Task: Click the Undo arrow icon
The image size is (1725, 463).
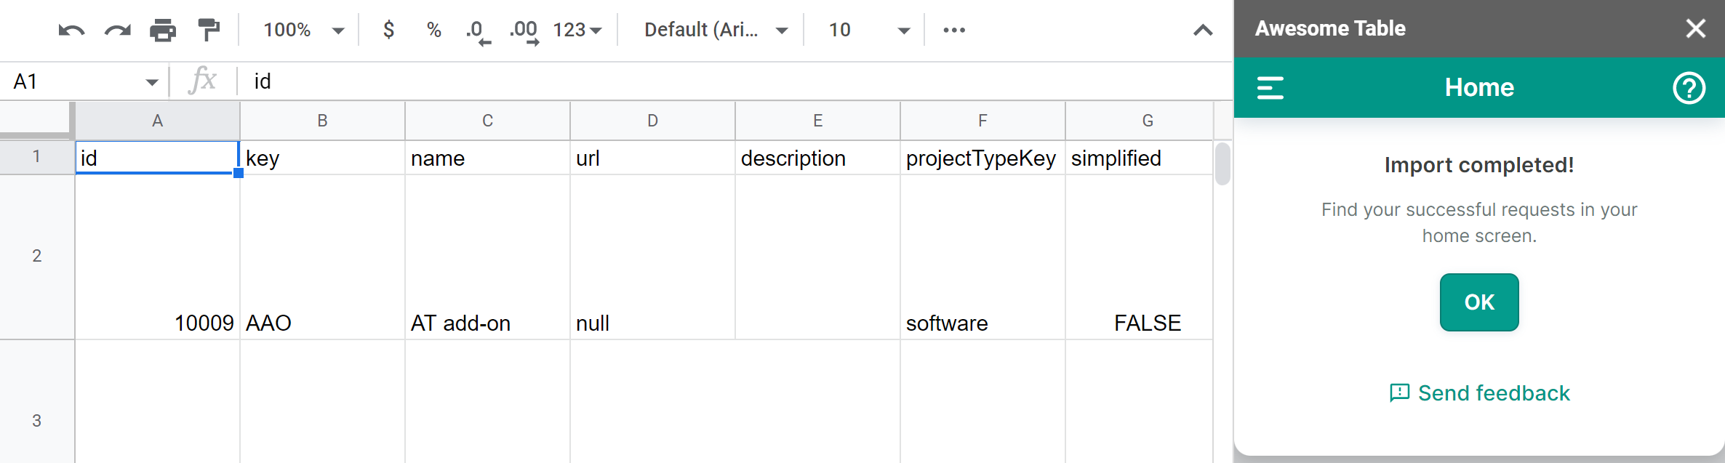Action: point(71,31)
